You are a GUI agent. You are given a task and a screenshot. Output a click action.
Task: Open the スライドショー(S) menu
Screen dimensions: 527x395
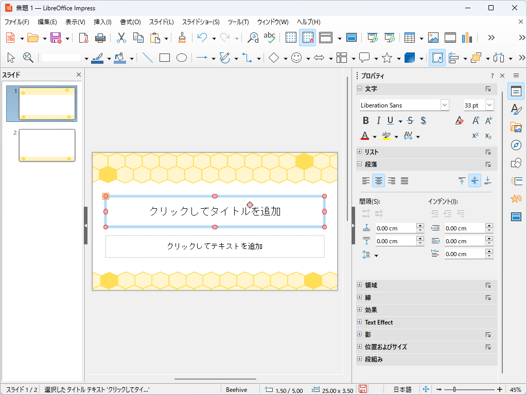[201, 22]
